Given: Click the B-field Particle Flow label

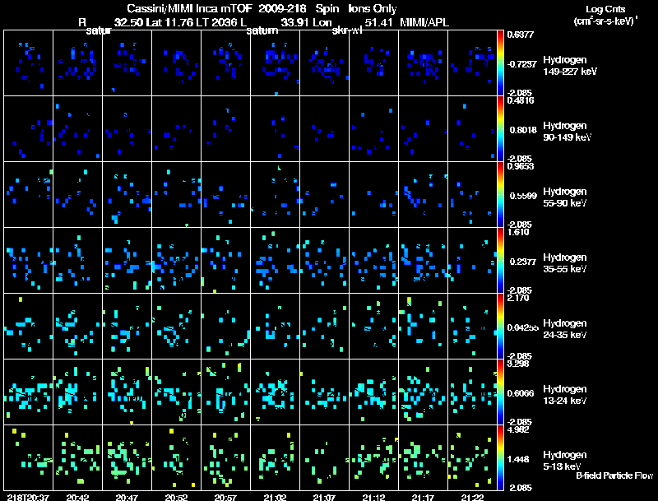Looking at the screenshot, I should [x=614, y=475].
